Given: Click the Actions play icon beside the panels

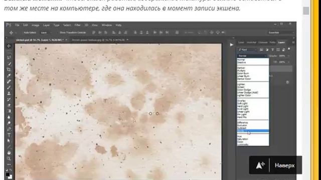Looking at the screenshot, I should tap(231, 44).
